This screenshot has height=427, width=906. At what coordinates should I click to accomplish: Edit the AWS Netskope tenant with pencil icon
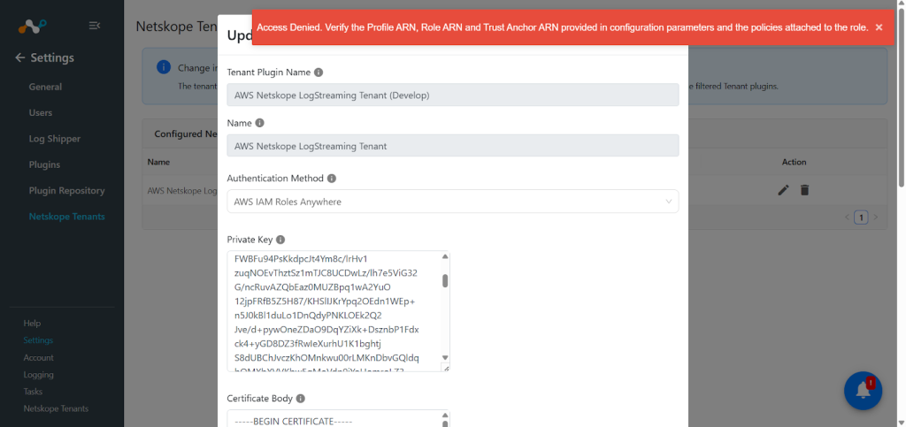(x=784, y=190)
